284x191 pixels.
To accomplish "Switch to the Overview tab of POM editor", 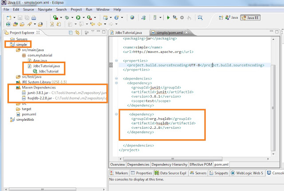I will [x=118, y=164].
